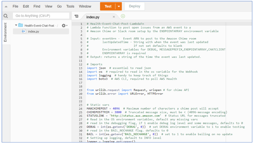This screenshot has height=144, width=255.
Task: Collapse the Health-Event-Chat-Post folder tree arrow
Action: 16,26
